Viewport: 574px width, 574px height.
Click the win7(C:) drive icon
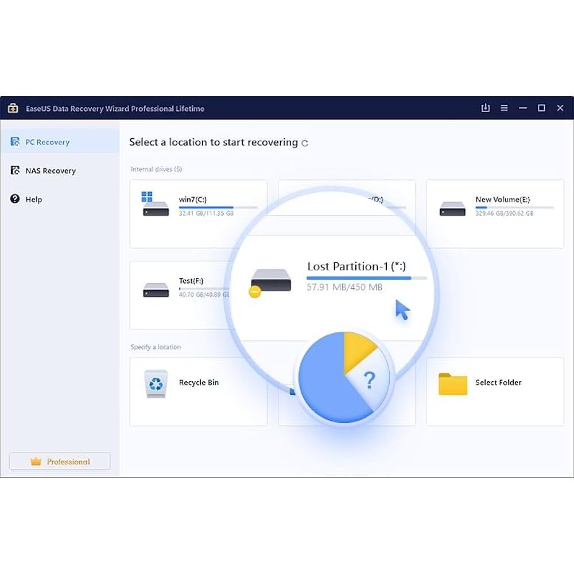156,204
